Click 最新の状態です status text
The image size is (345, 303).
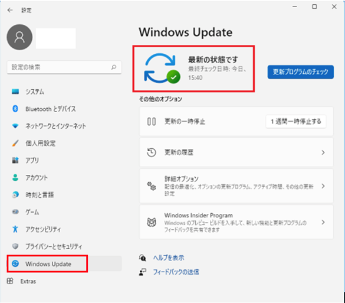tap(213, 60)
